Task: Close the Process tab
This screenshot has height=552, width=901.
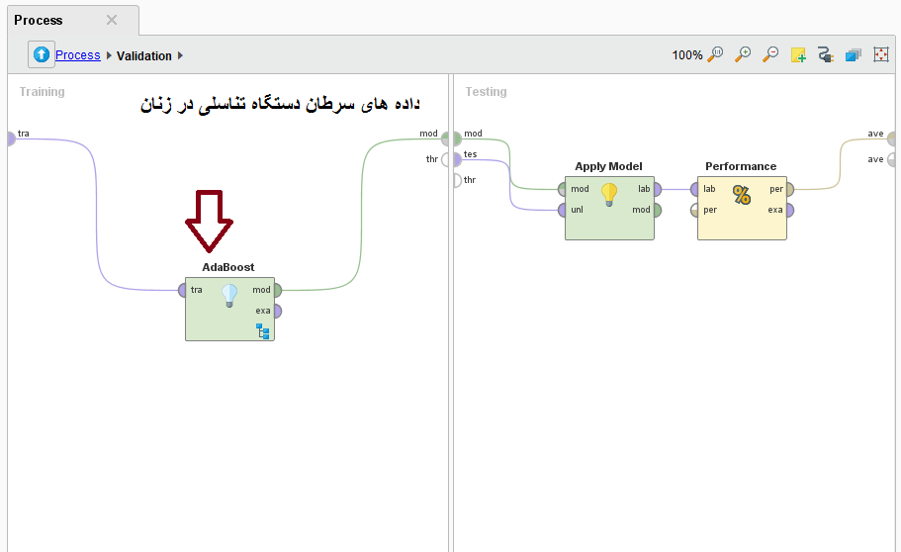Action: click(112, 21)
